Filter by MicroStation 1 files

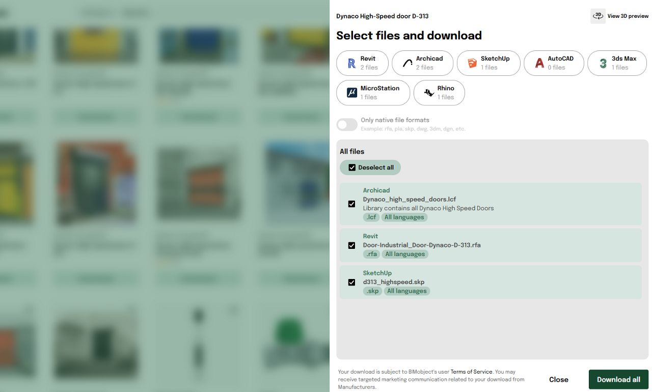click(x=373, y=93)
